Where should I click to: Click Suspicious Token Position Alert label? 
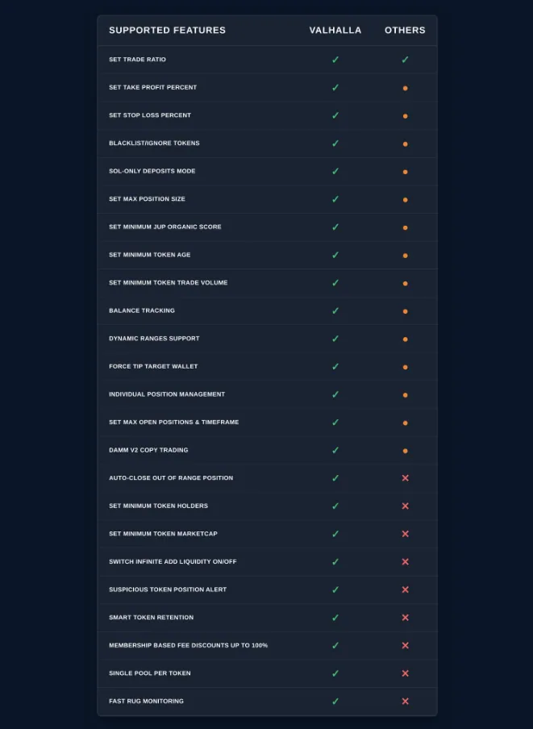pyautogui.click(x=168, y=589)
